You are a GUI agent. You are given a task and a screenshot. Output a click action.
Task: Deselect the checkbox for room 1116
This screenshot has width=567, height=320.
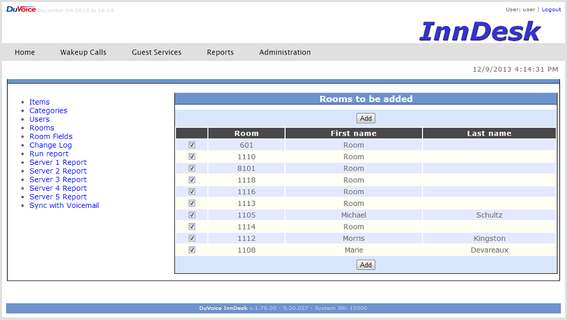192,191
